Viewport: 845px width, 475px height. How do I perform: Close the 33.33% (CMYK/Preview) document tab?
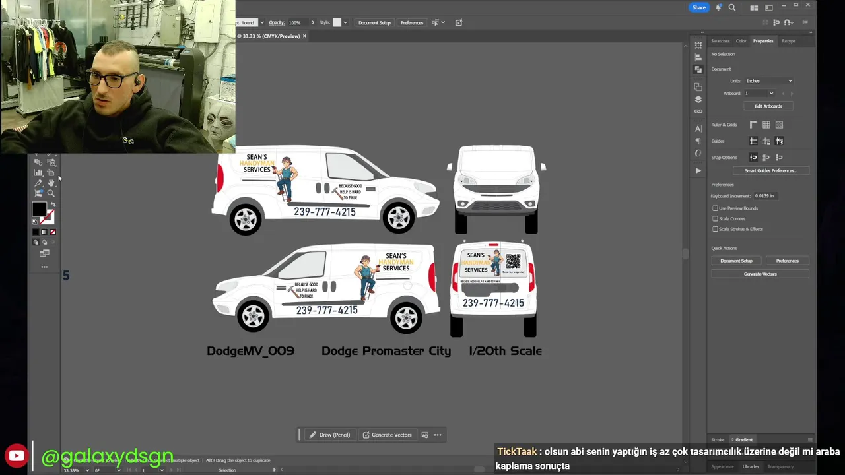tap(304, 36)
